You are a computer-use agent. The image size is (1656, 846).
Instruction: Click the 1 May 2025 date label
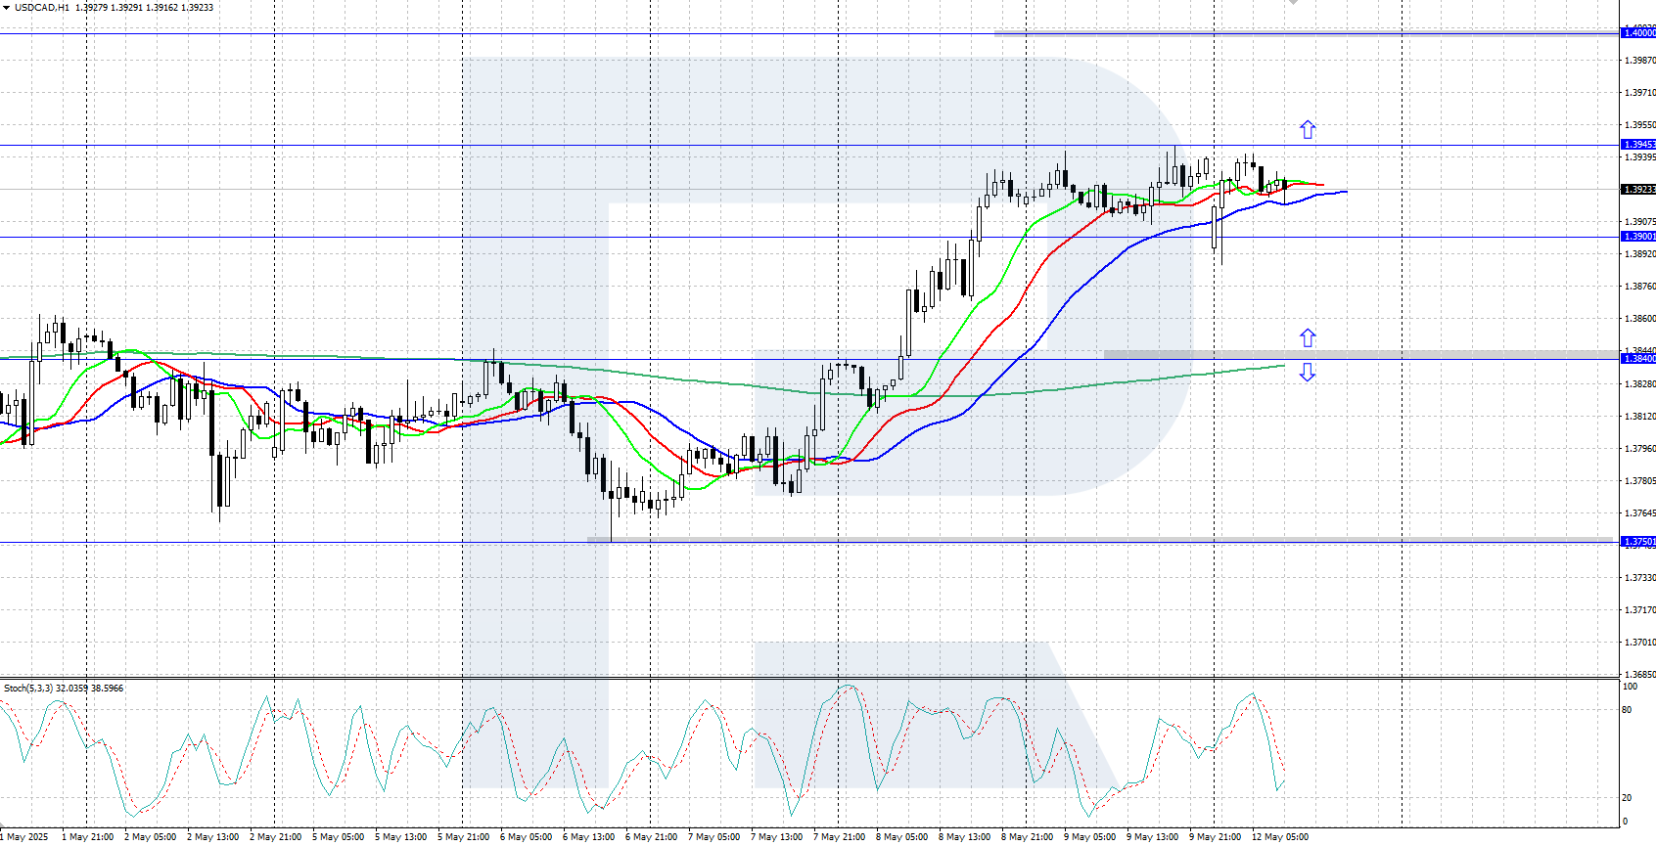click(24, 837)
